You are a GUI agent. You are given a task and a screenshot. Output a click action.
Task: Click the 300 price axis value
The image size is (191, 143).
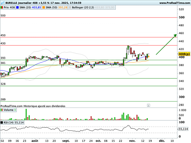(x=181, y=97)
